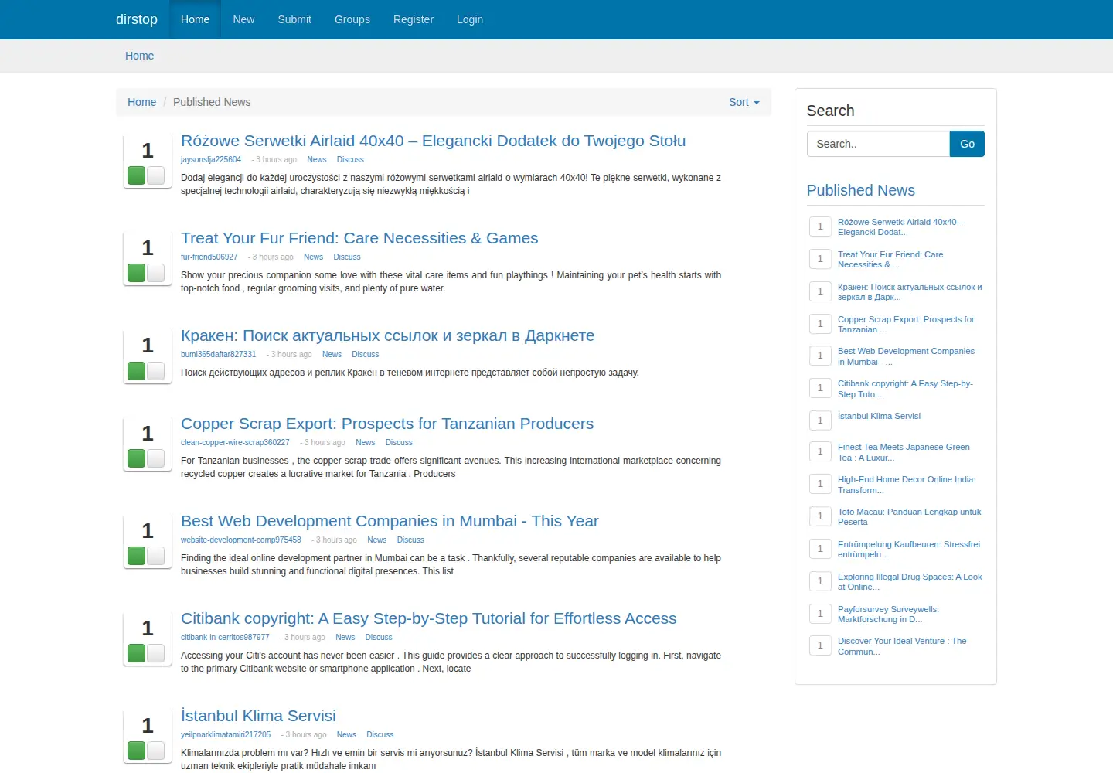Open sidebar link Finest Tea Meets Japanese Green

[x=904, y=452]
